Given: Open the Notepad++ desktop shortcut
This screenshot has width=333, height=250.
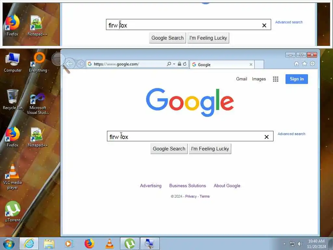Looking at the screenshot, I should click(38, 137).
